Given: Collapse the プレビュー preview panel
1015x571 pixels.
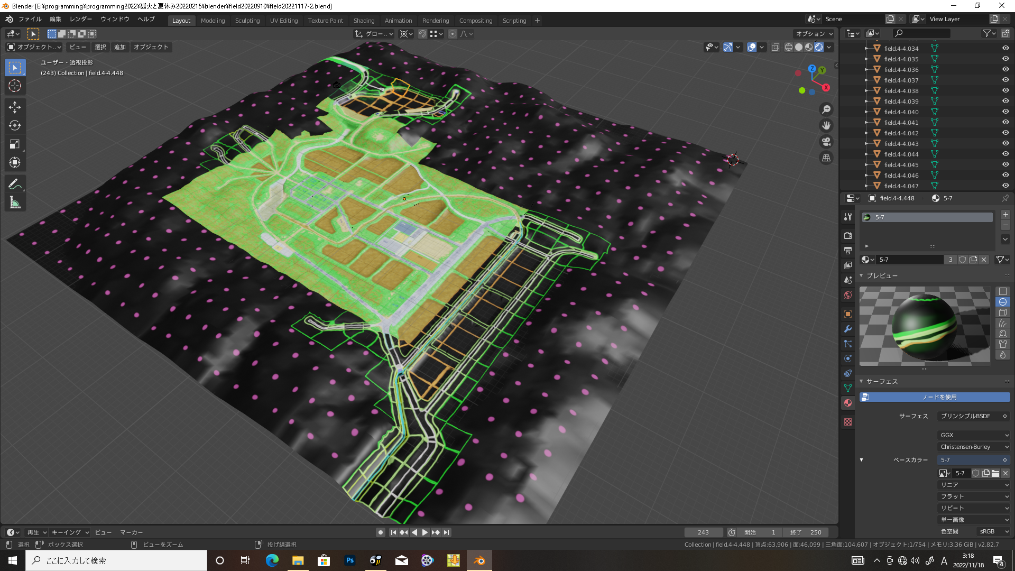Looking at the screenshot, I should (x=881, y=275).
